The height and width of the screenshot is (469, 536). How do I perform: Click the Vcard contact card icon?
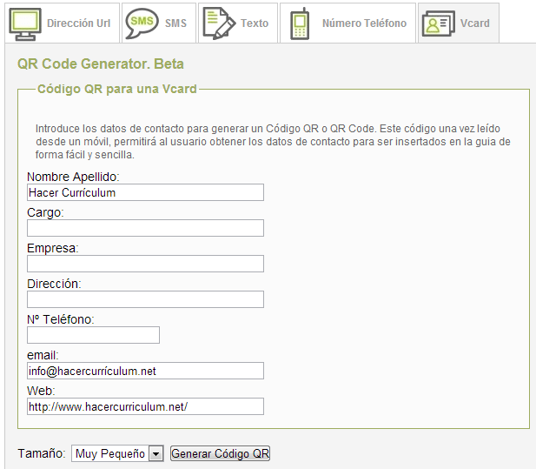pos(439,23)
